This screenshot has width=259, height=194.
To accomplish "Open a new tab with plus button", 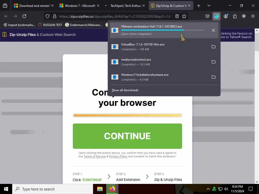I will click(x=199, y=6).
